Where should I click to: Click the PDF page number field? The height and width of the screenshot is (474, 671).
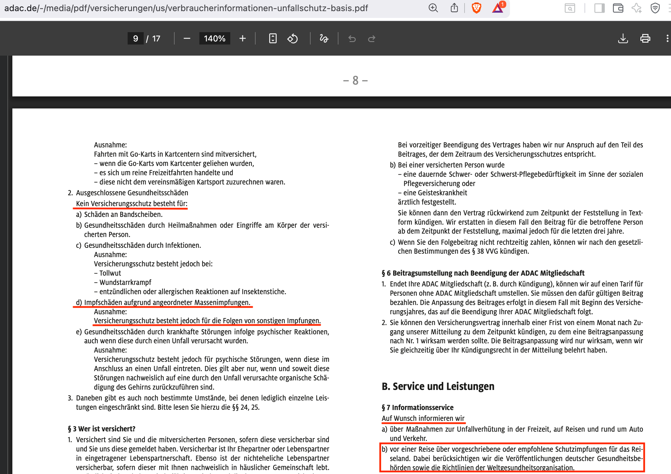135,39
